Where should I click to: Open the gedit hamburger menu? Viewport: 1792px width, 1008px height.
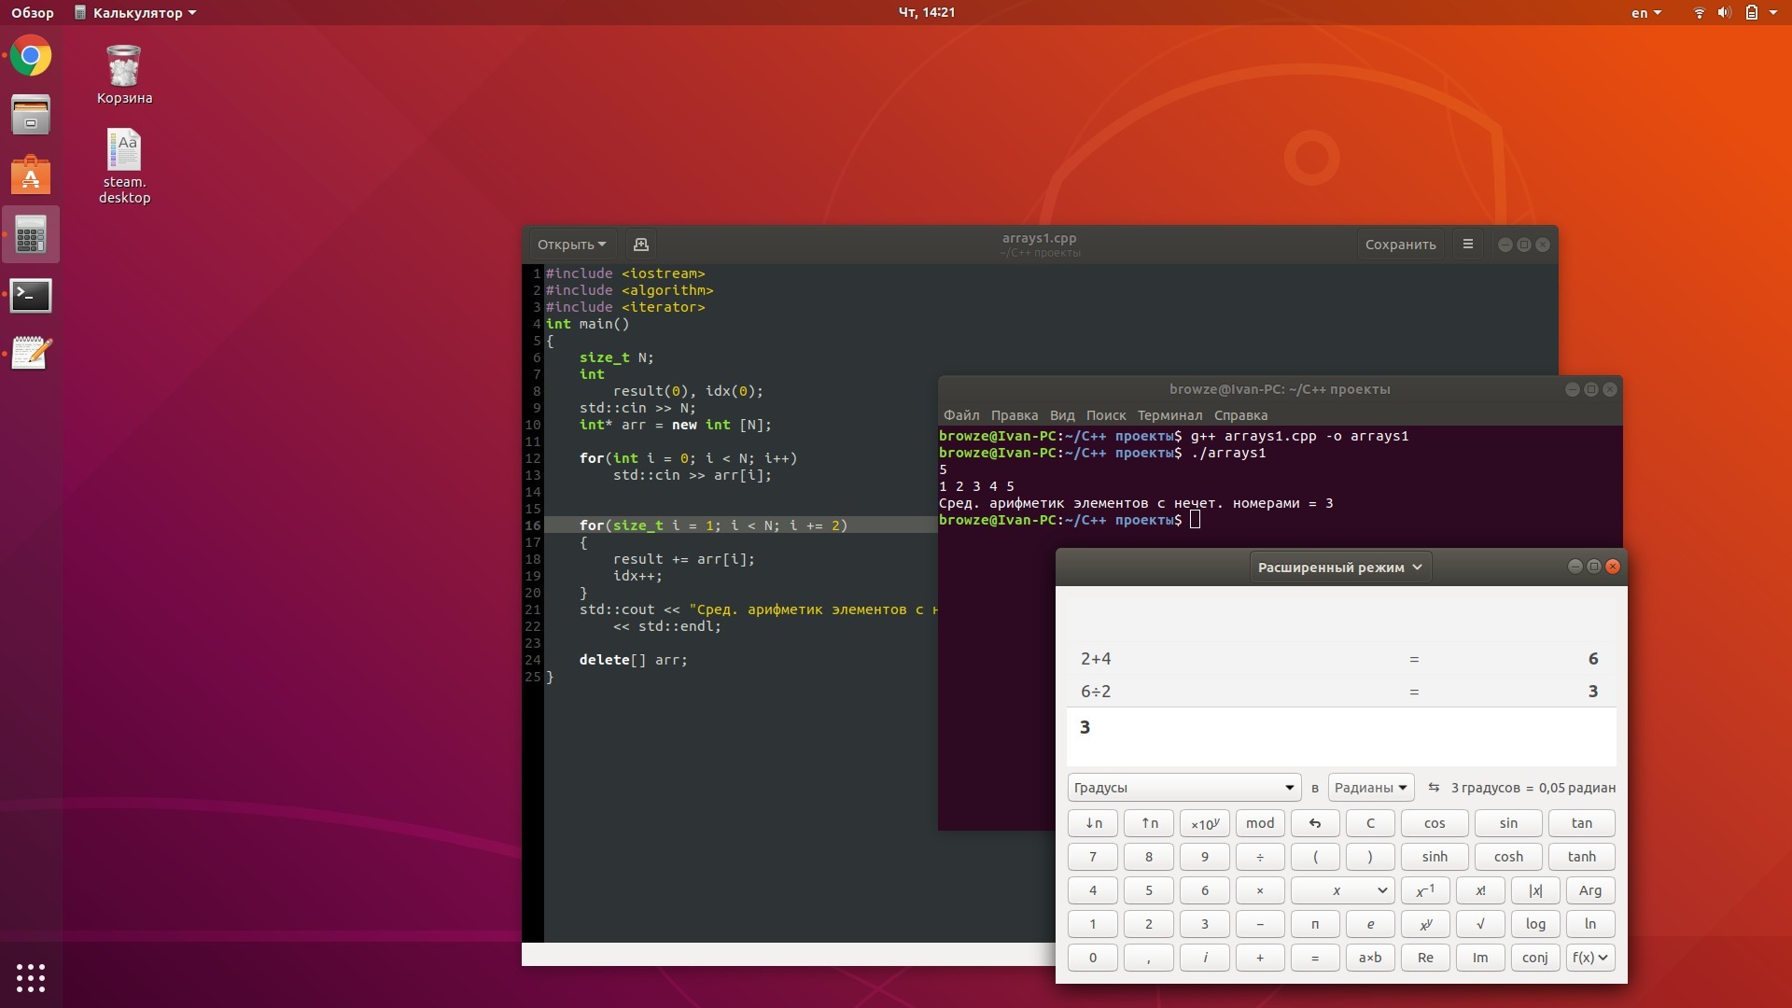1467,245
